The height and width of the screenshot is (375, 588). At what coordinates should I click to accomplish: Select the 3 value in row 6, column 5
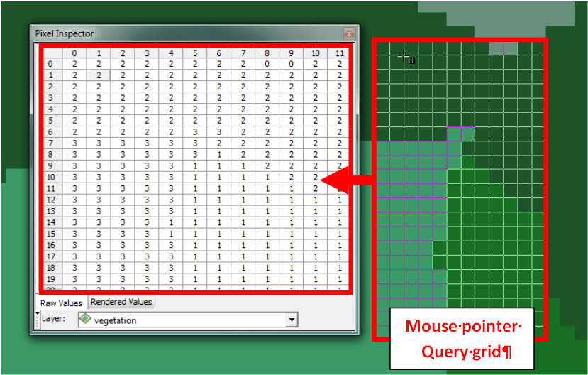194,132
